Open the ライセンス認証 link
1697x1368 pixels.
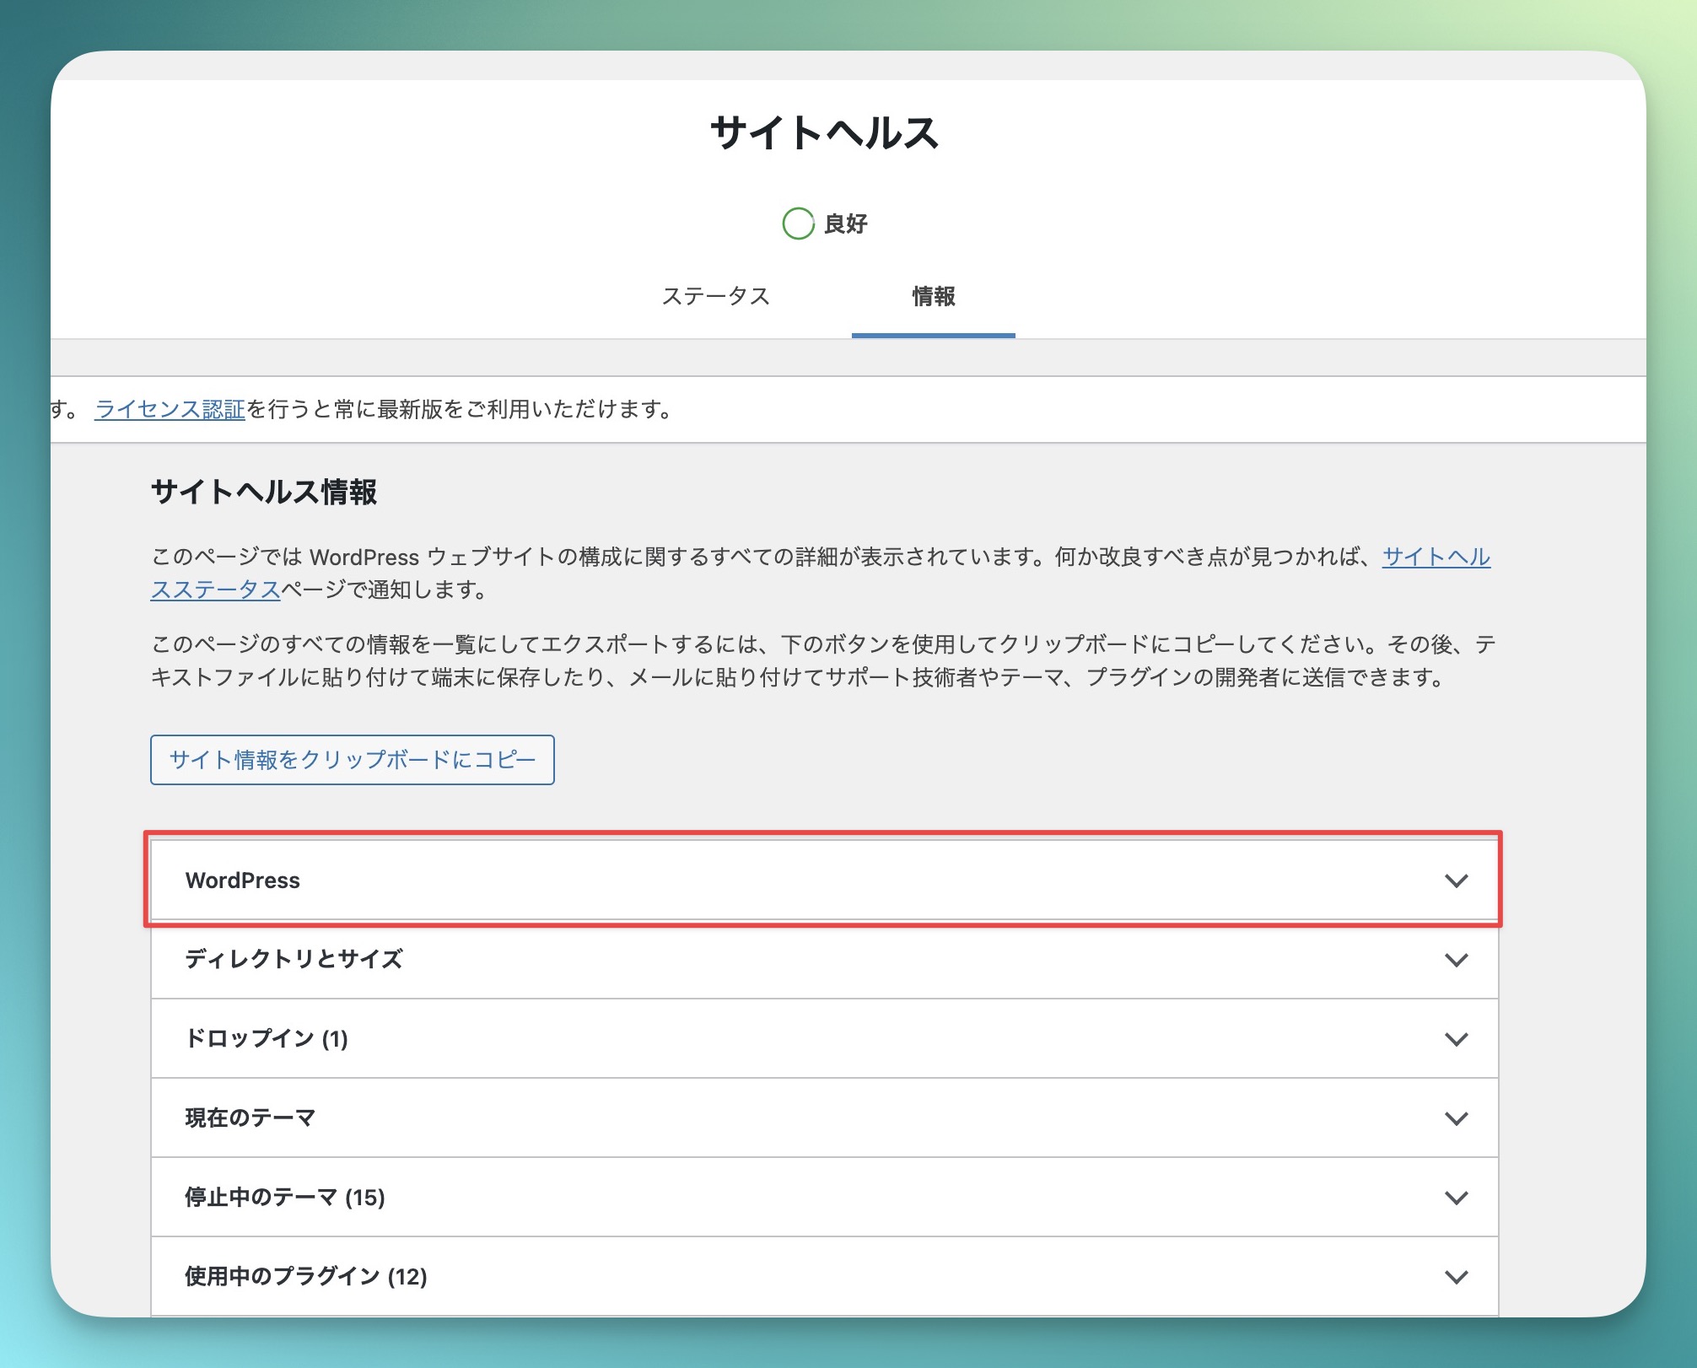(x=170, y=410)
